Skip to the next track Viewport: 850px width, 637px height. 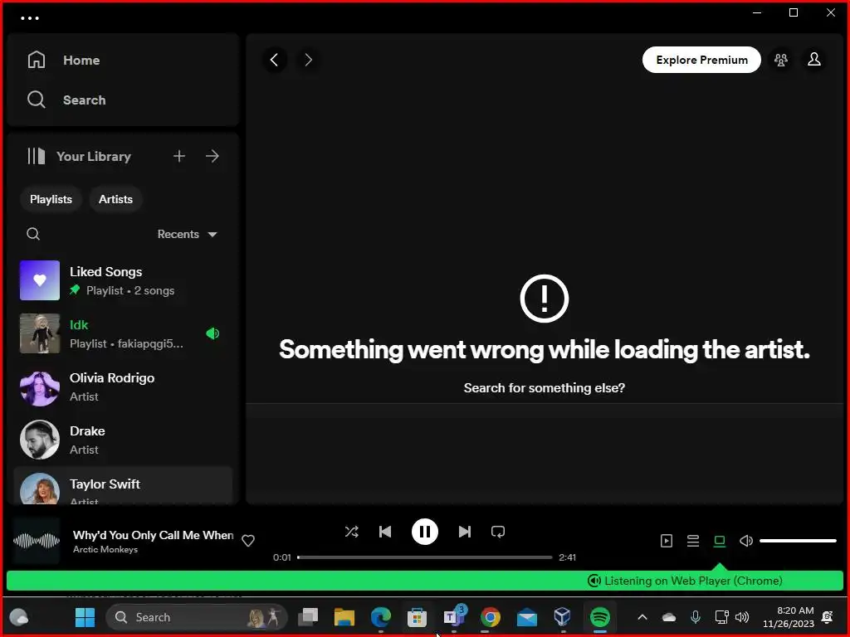tap(465, 532)
